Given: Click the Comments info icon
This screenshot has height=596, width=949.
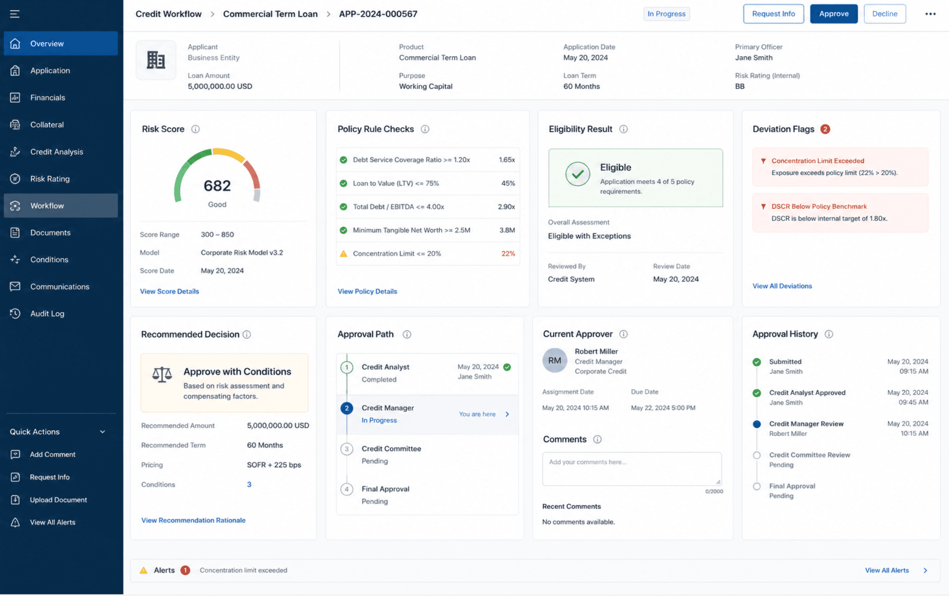Looking at the screenshot, I should coord(597,439).
